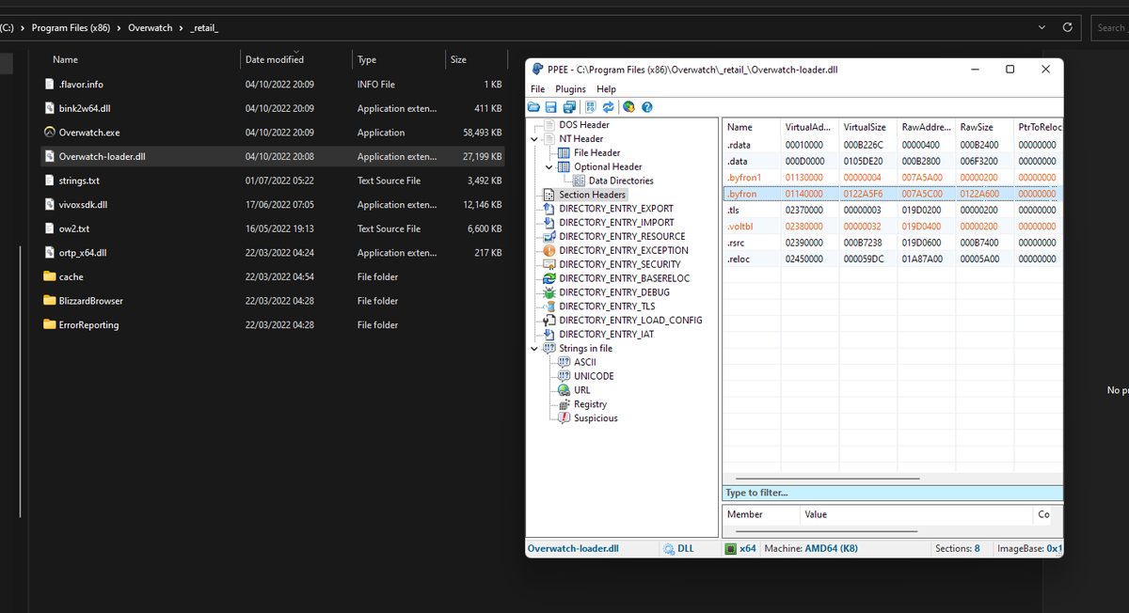This screenshot has height=613, width=1129.
Task: Sort sections by VirtualSize column
Action: (x=867, y=127)
